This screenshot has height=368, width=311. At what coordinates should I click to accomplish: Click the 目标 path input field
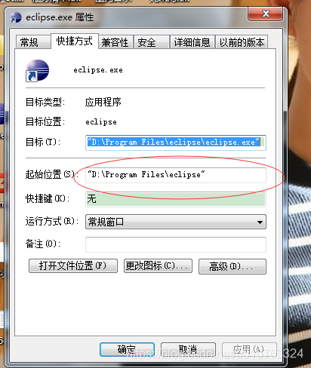pyautogui.click(x=176, y=143)
